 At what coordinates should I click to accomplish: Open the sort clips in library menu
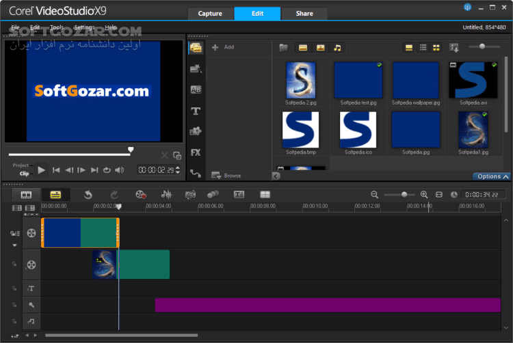tap(454, 48)
